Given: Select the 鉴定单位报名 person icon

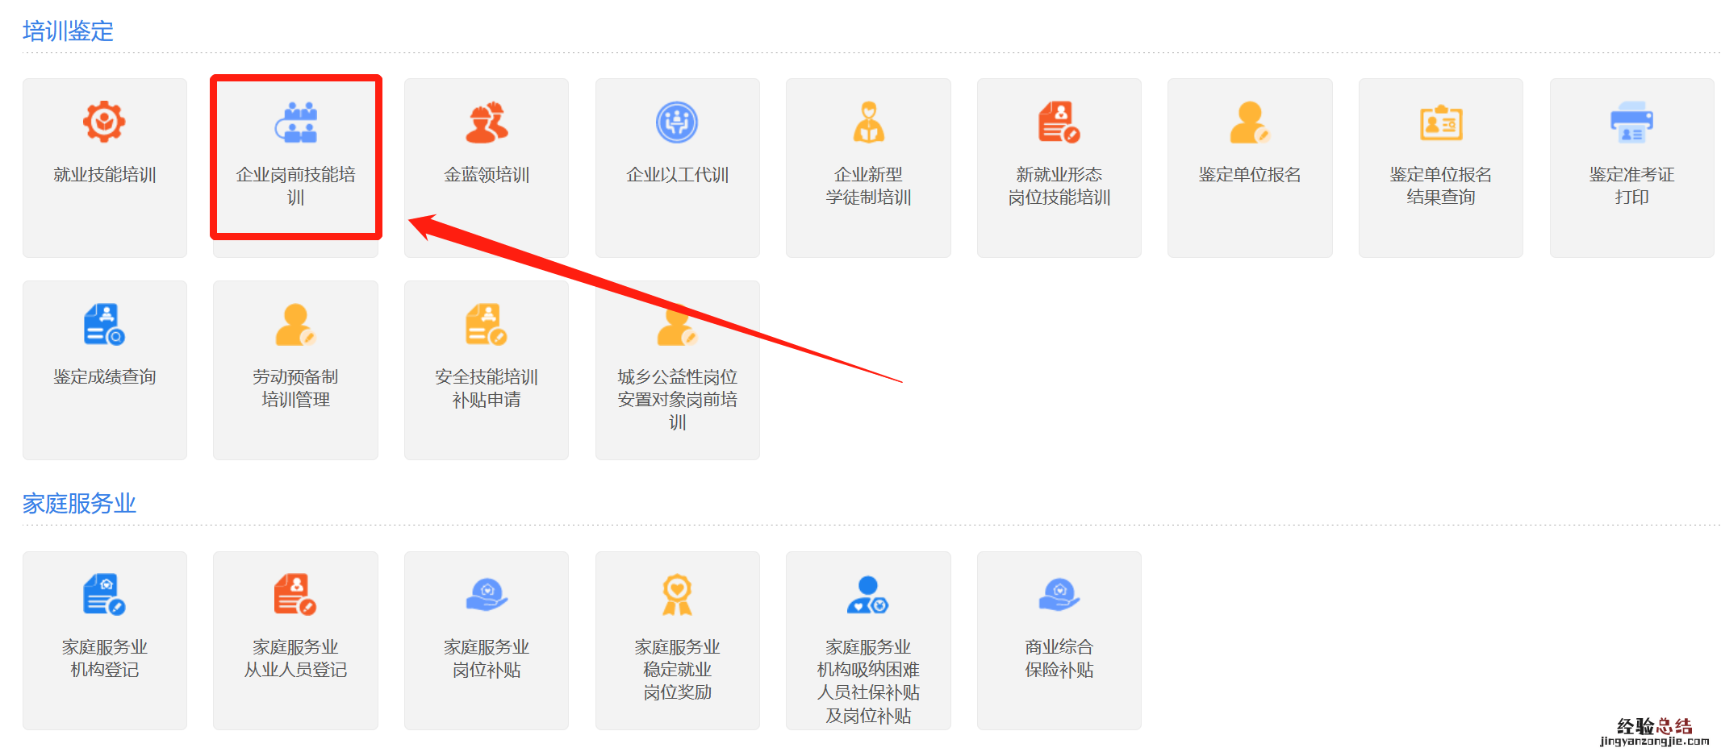Looking at the screenshot, I should click(x=1250, y=123).
